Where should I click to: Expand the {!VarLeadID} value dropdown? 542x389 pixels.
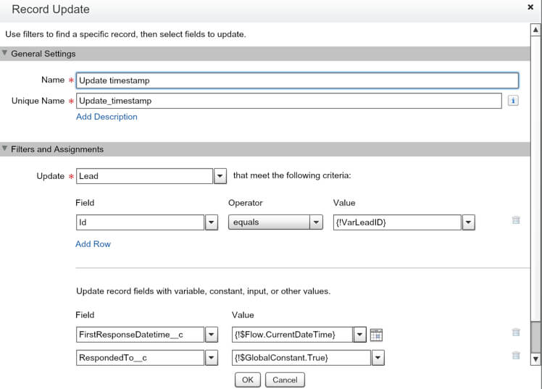[x=468, y=223]
